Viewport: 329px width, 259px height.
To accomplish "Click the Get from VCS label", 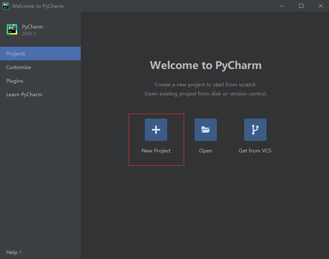I will click(255, 150).
